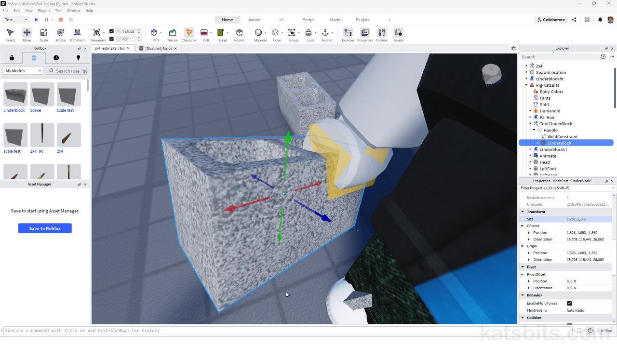Toggle the move snap studs checkbox
The width and height of the screenshot is (617, 347).
click(x=112, y=31)
